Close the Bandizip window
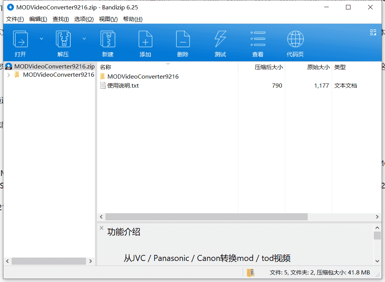 (370, 8)
